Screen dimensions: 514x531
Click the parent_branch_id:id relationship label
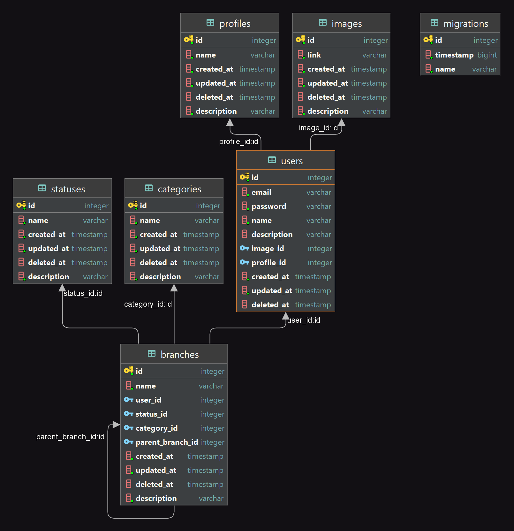pyautogui.click(x=70, y=437)
